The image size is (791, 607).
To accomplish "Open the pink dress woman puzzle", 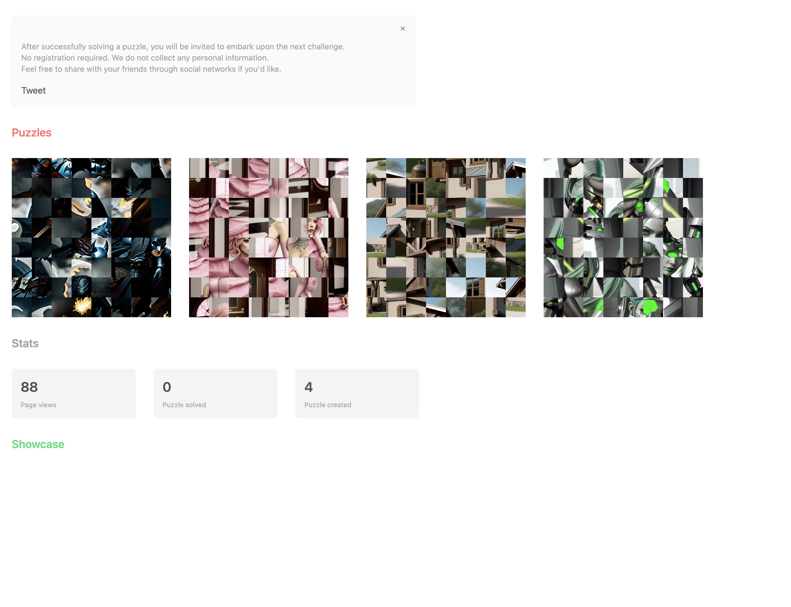I will pos(268,237).
